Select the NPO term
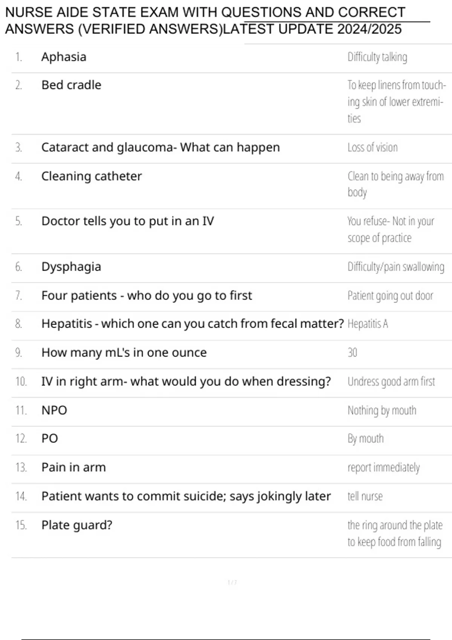This screenshot has height=640, width=452. coord(54,410)
